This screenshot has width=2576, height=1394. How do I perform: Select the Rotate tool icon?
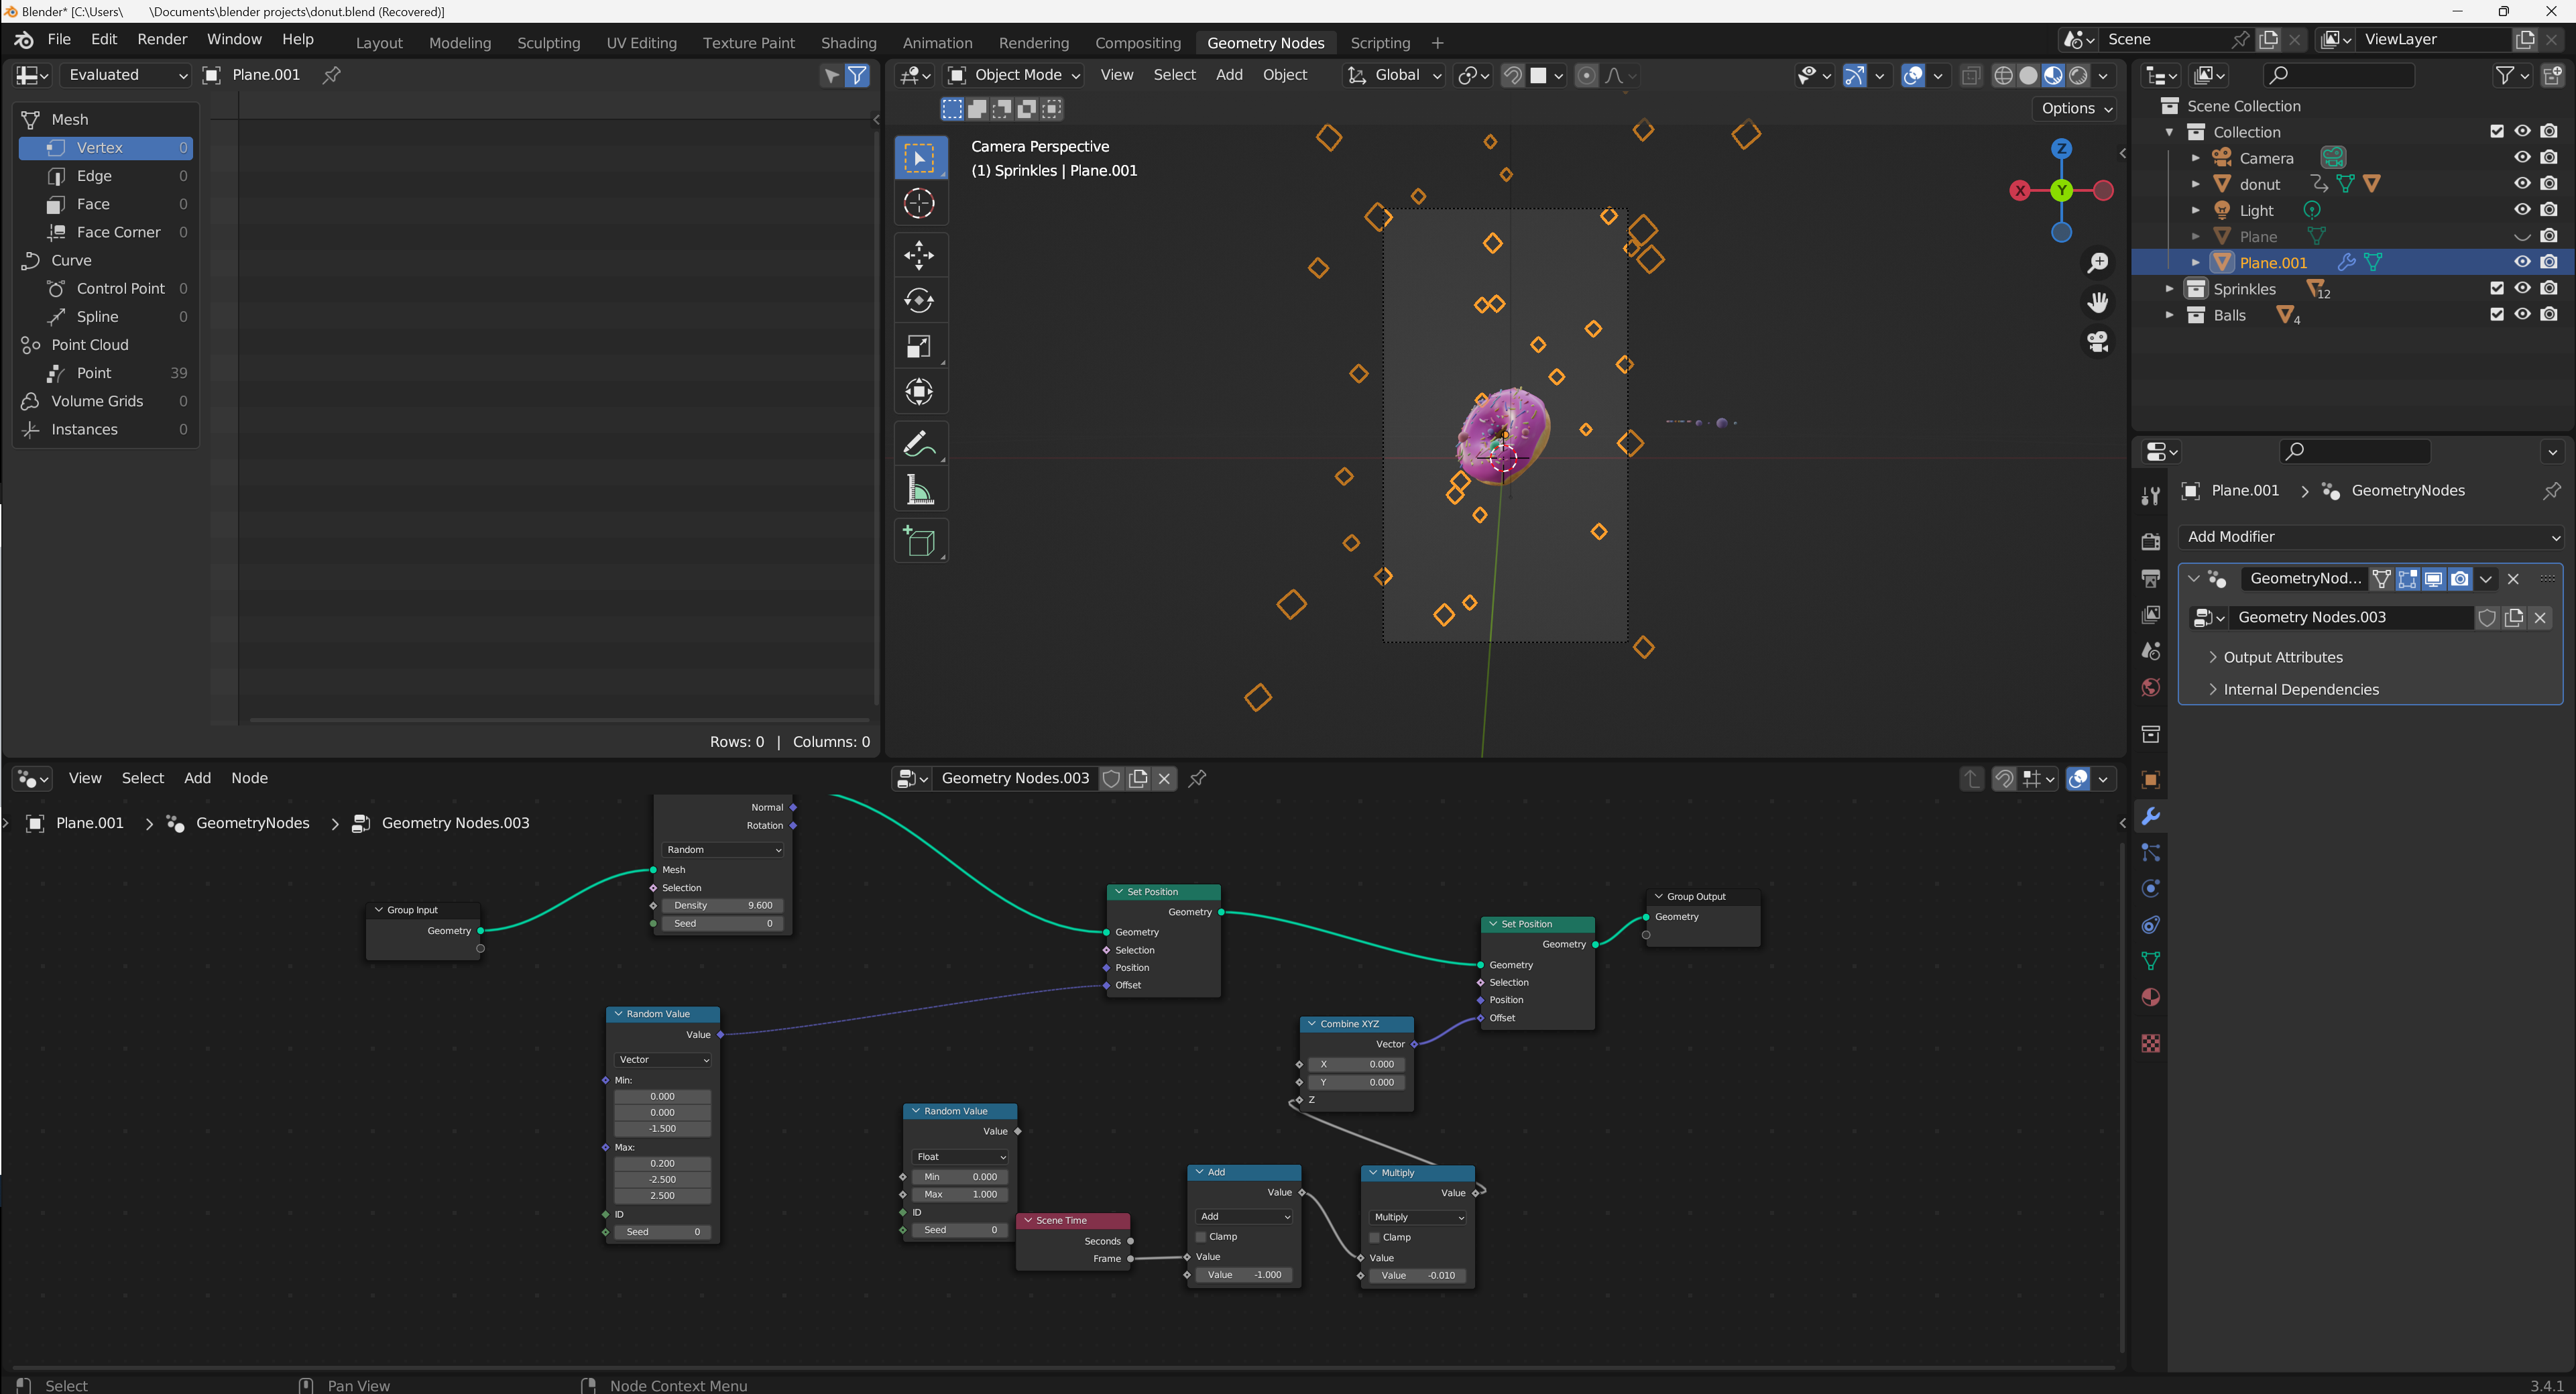click(918, 300)
